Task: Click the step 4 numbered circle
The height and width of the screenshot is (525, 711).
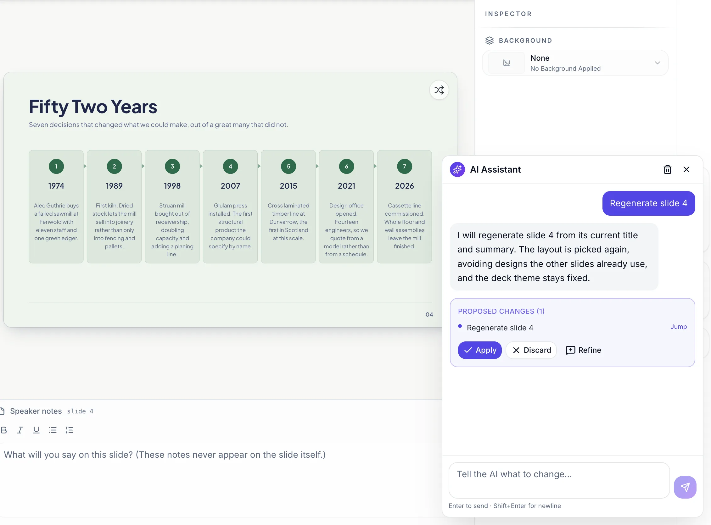Action: tap(230, 166)
